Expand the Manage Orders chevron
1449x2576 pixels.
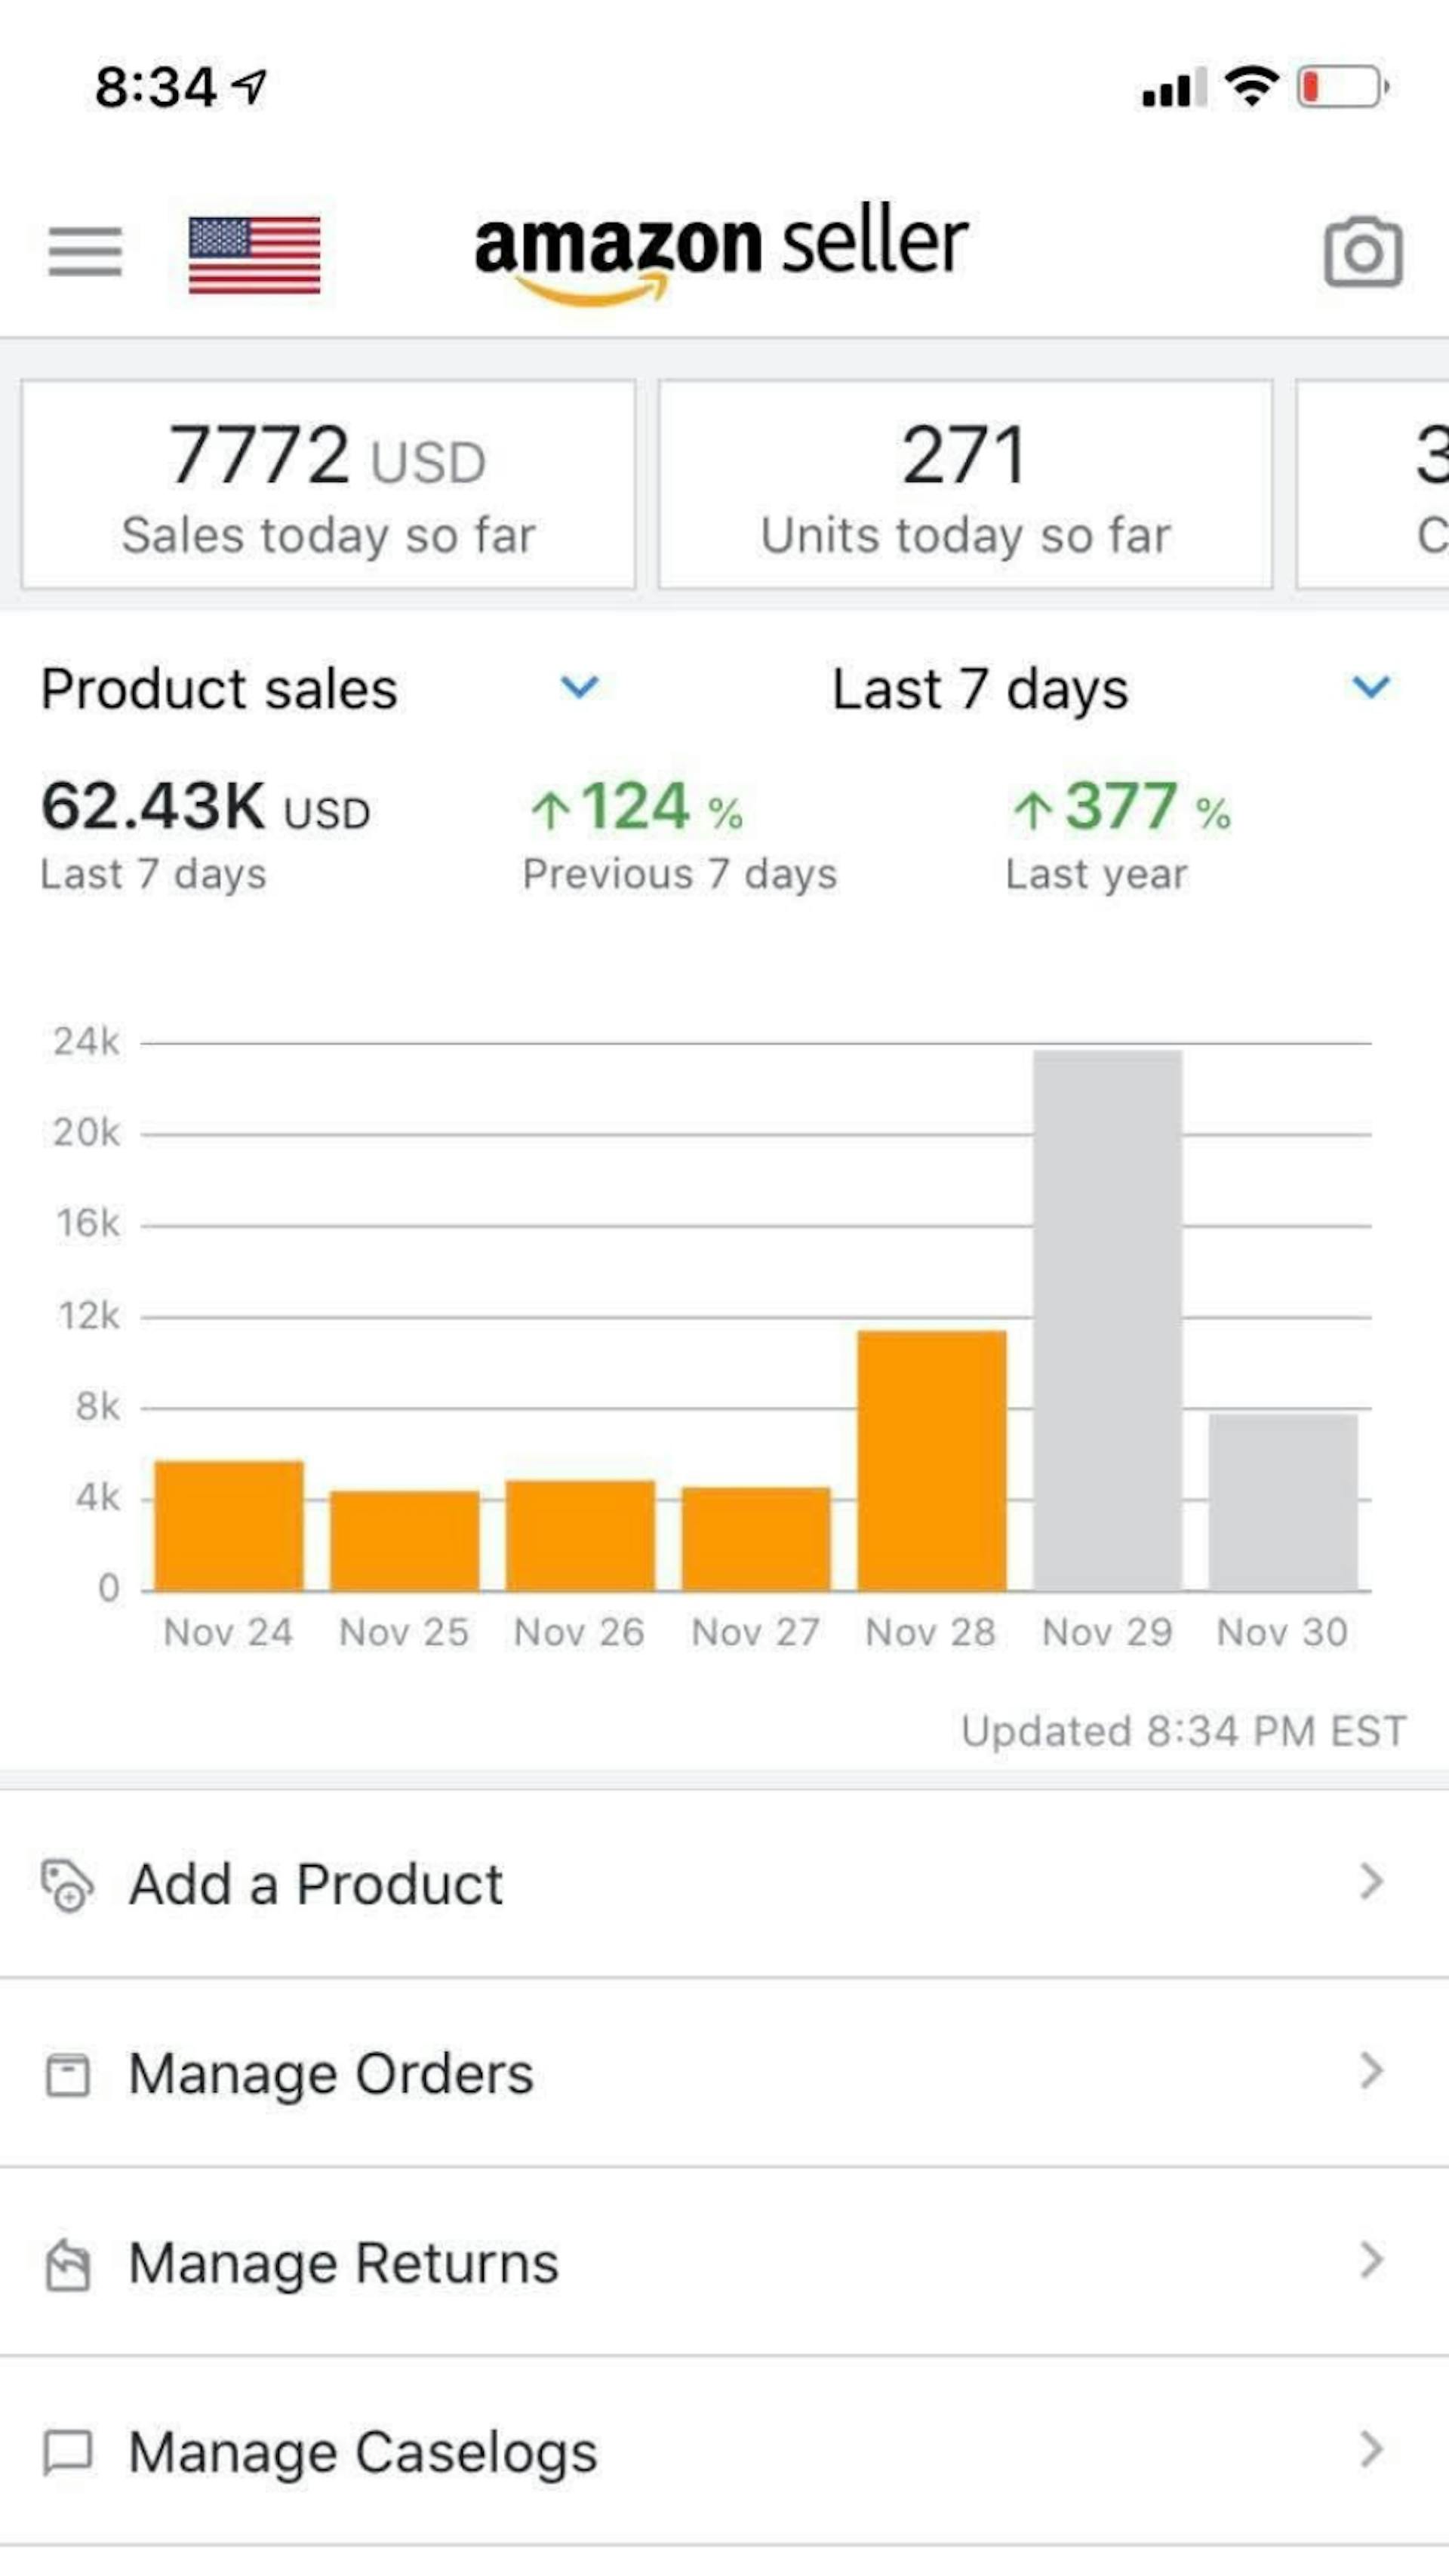[x=1371, y=2072]
